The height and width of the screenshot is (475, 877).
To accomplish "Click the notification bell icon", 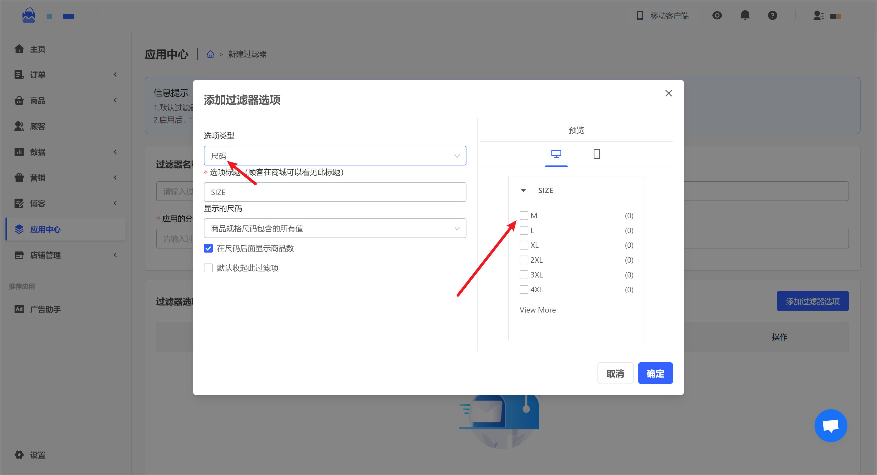I will [745, 15].
